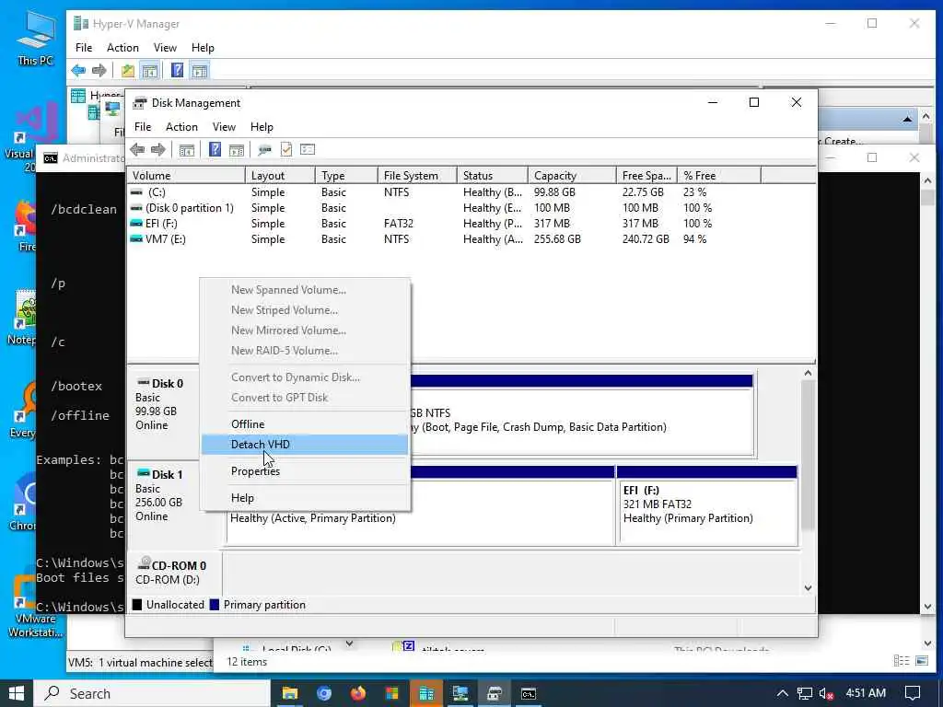Open Help icon in Disk Management toolbar
The width and height of the screenshot is (943, 707).
[x=215, y=150]
